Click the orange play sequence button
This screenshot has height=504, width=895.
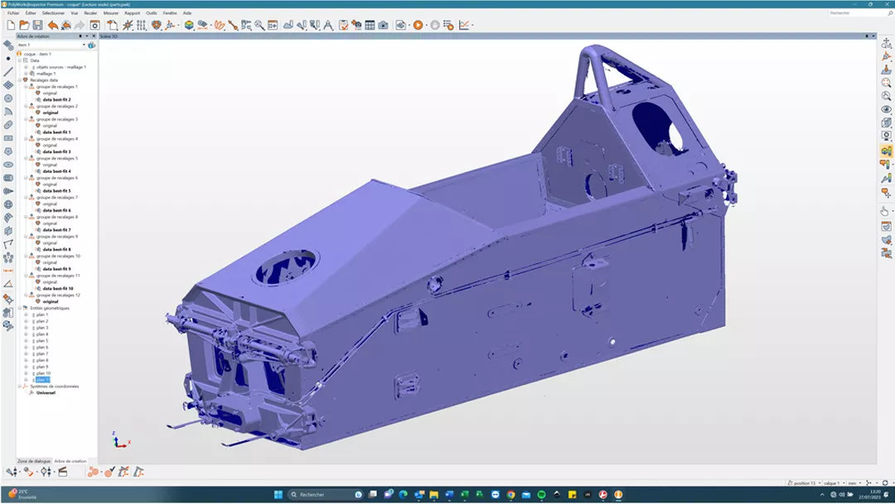(418, 26)
